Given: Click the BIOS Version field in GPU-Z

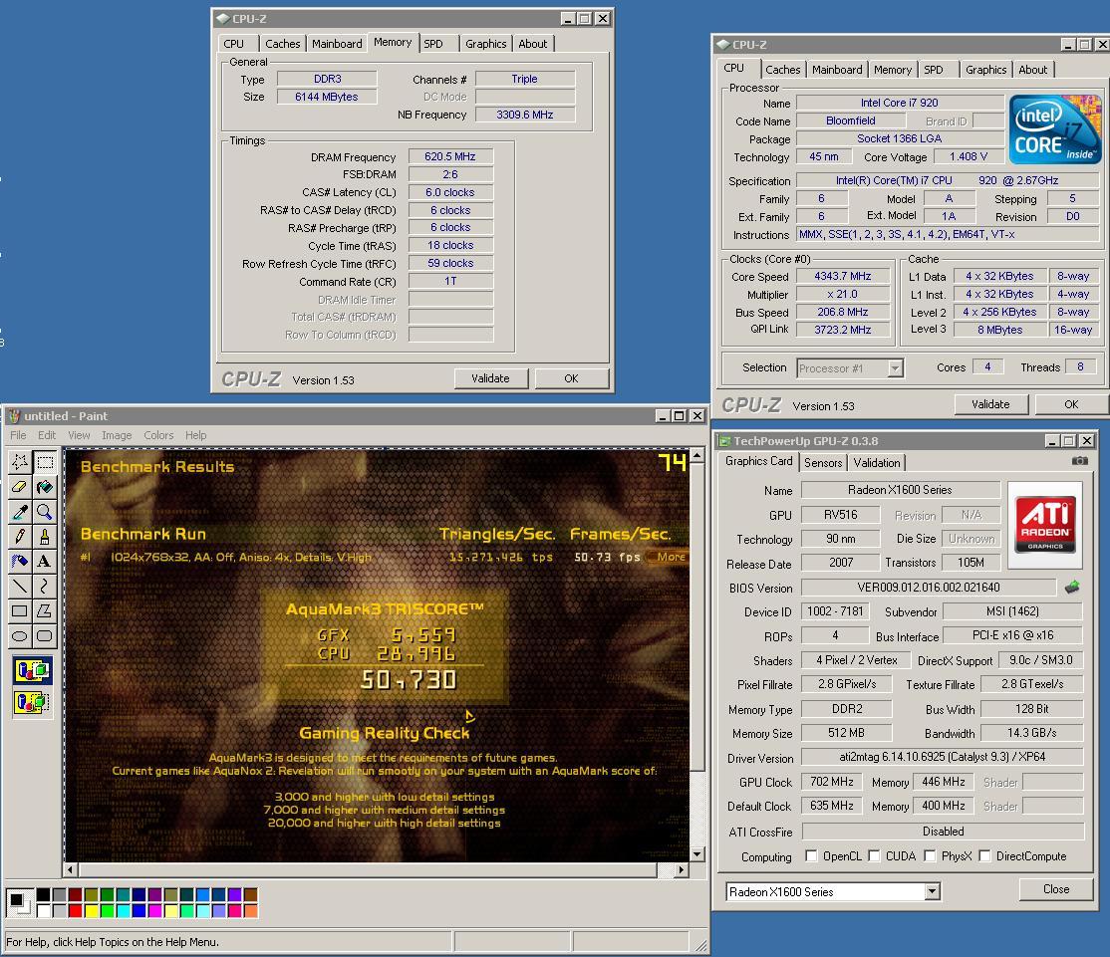Looking at the screenshot, I should (928, 588).
